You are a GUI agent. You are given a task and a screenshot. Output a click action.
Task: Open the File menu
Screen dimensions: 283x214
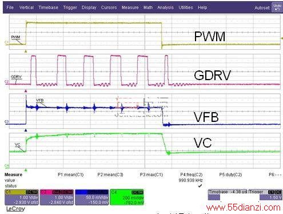(10, 7)
